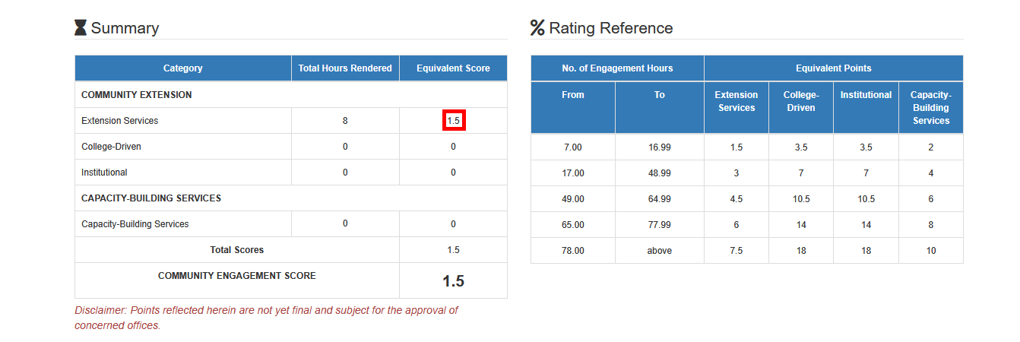Viewport: 1020px width, 342px height.
Task: Click the Capacity-Building 8 in the 65.00 row
Action: tap(931, 225)
